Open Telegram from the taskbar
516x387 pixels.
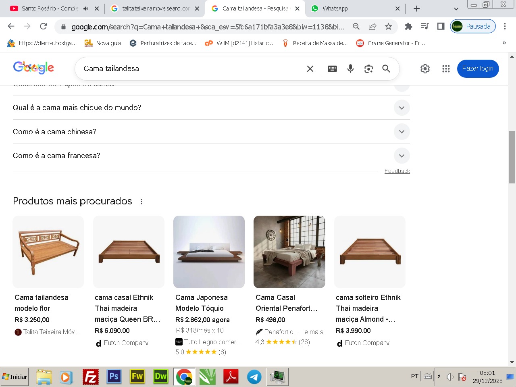(x=254, y=377)
